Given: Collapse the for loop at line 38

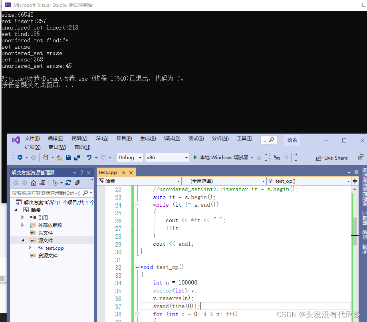Looking at the screenshot, I should 137,314.
